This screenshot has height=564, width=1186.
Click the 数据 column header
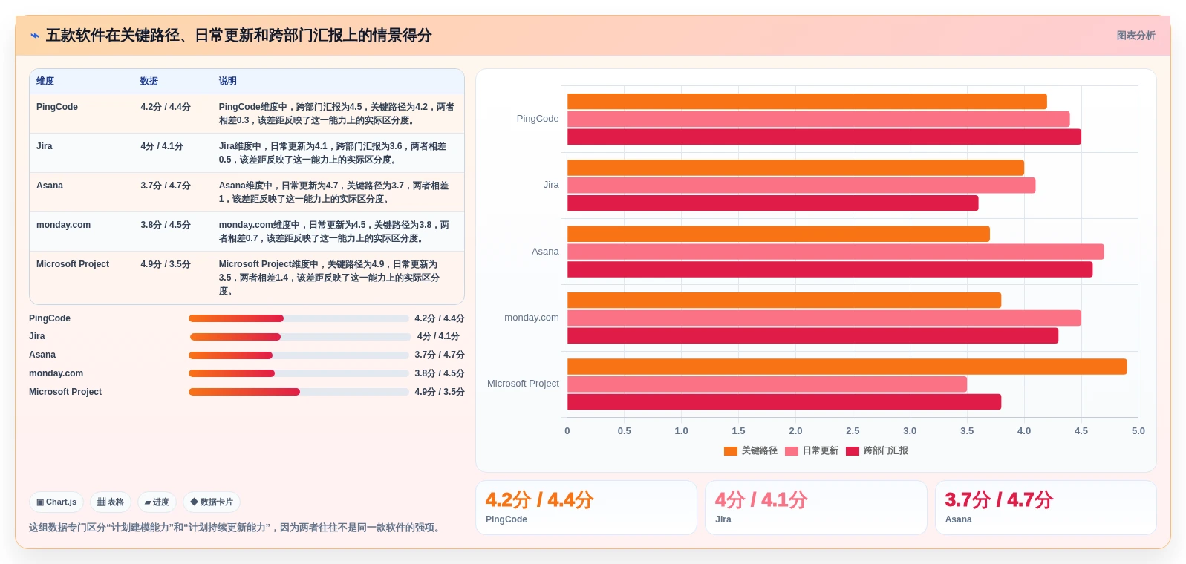pos(149,82)
